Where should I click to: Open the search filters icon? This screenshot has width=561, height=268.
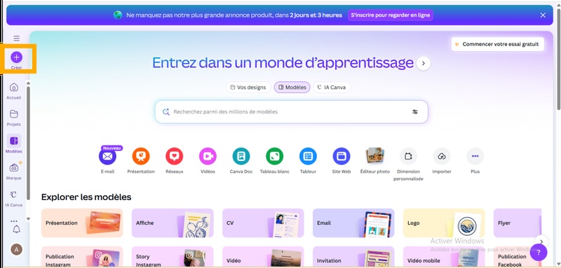tap(415, 112)
